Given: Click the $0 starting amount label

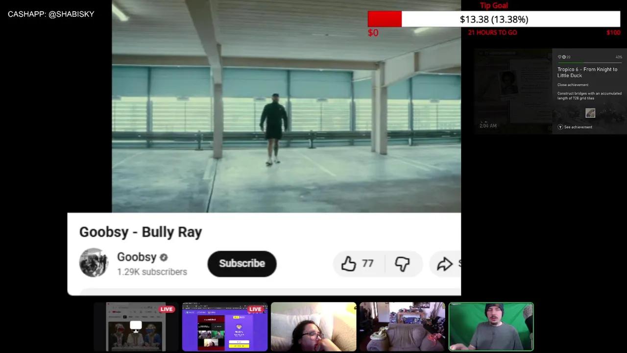Looking at the screenshot, I should tap(373, 33).
